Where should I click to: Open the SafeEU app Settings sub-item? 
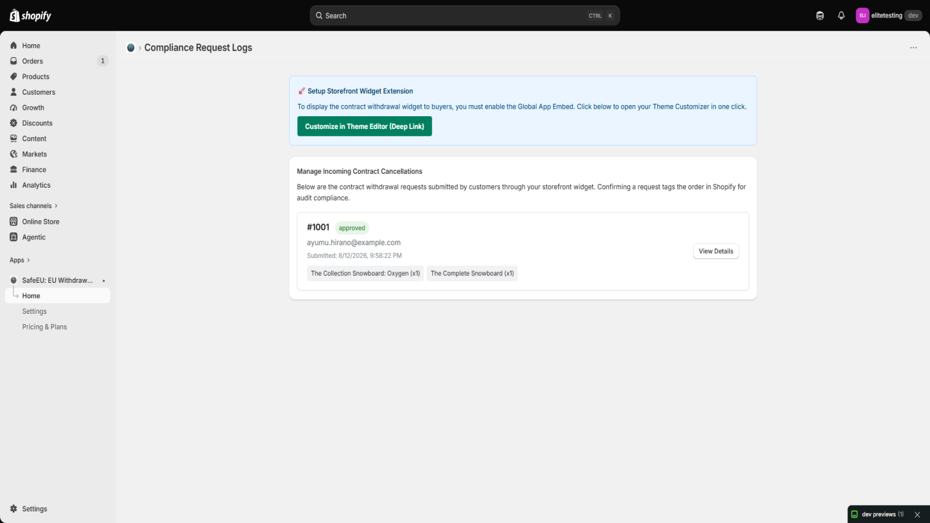coord(58,311)
